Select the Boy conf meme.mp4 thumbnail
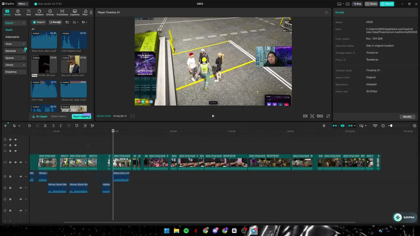420x236 pixels. 74,64
